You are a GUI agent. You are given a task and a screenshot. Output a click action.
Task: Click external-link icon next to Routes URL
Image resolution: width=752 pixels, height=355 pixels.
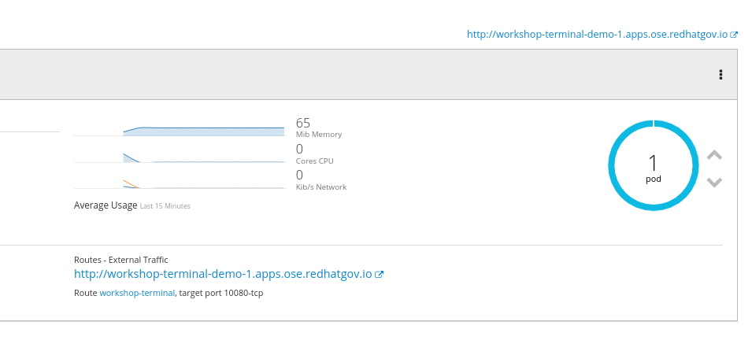380,275
